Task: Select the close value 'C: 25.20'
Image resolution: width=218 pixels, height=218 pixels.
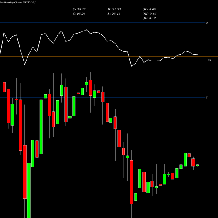Action: pyautogui.click(x=79, y=14)
